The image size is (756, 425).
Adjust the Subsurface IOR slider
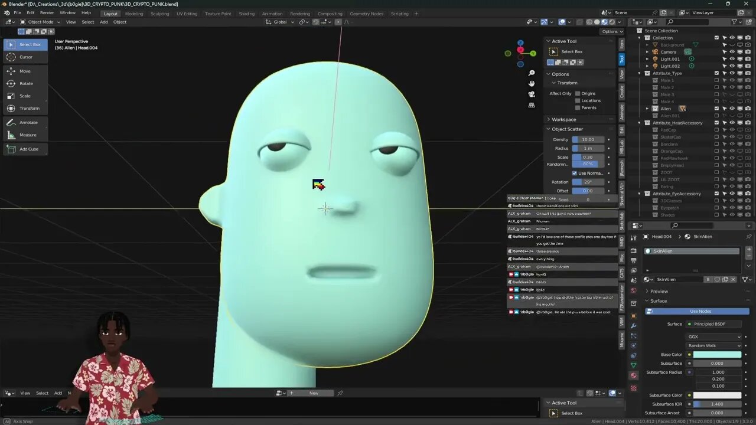coord(717,404)
